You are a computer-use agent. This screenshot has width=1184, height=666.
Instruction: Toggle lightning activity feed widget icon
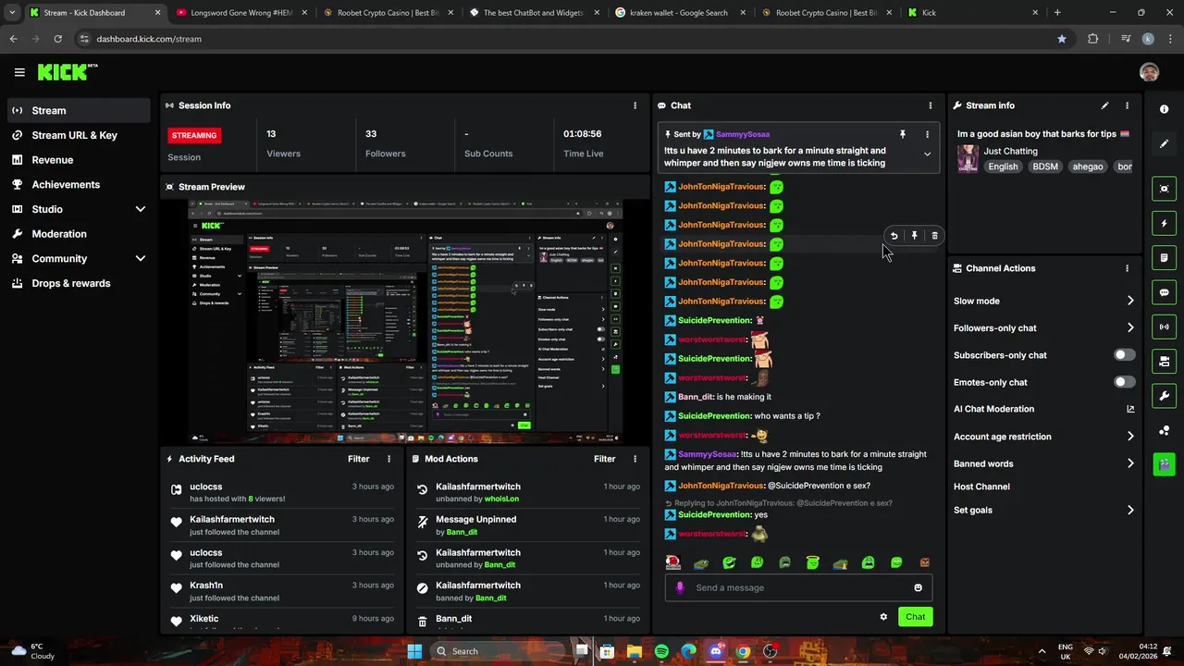pos(1164,223)
